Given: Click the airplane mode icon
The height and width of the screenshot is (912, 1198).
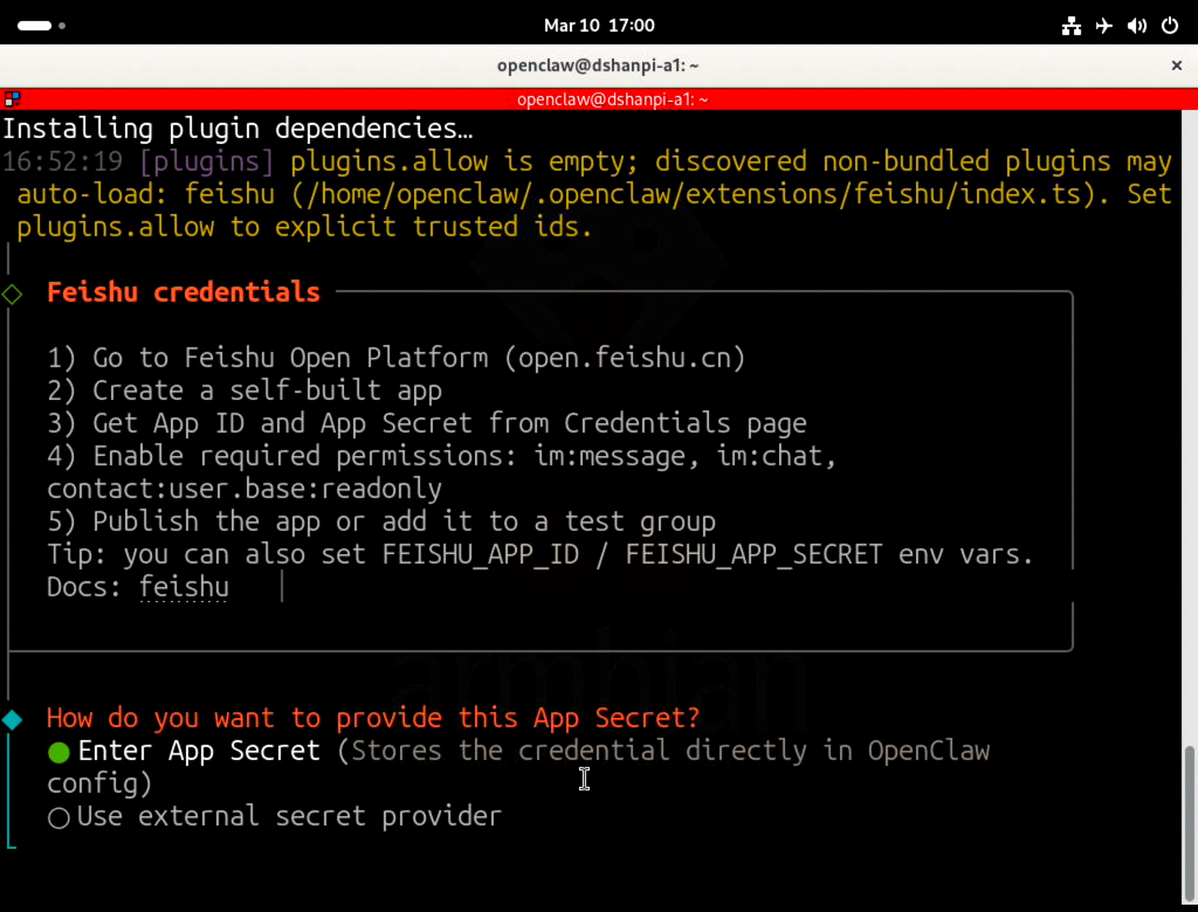Looking at the screenshot, I should (1104, 26).
